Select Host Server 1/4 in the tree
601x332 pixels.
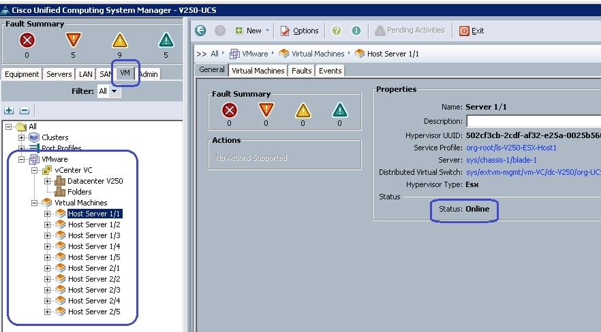[x=94, y=246]
